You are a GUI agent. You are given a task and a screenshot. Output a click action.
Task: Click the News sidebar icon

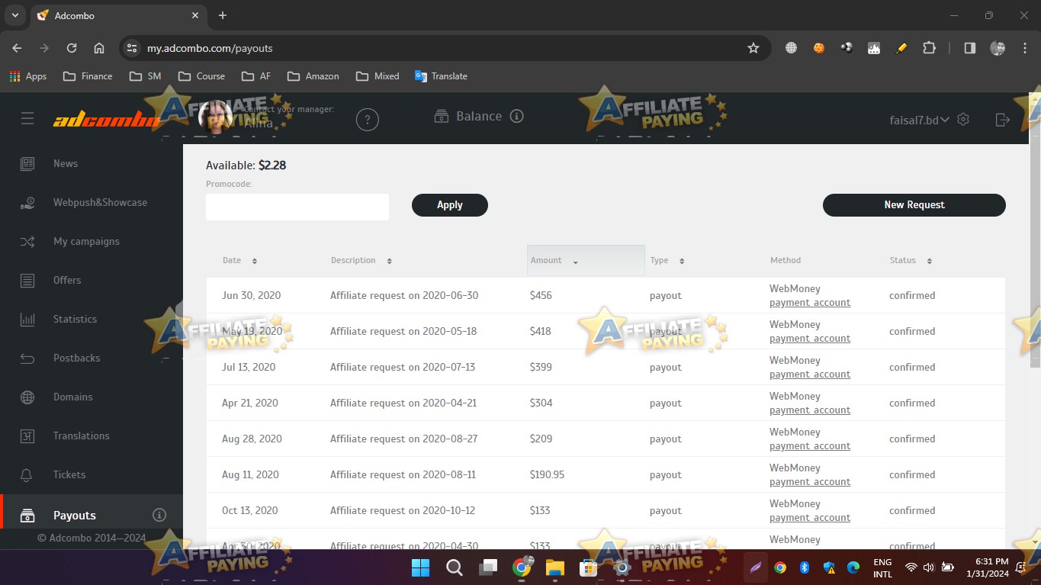(x=27, y=163)
